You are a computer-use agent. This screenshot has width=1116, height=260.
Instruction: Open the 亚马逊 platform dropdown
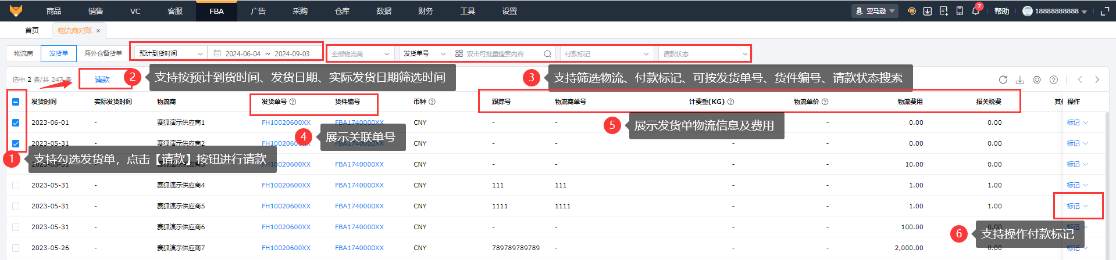[875, 11]
